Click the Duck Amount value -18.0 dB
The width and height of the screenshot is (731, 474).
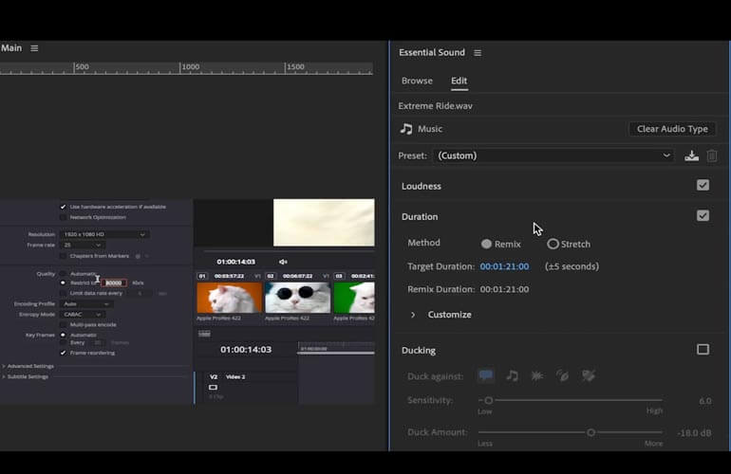(x=694, y=433)
